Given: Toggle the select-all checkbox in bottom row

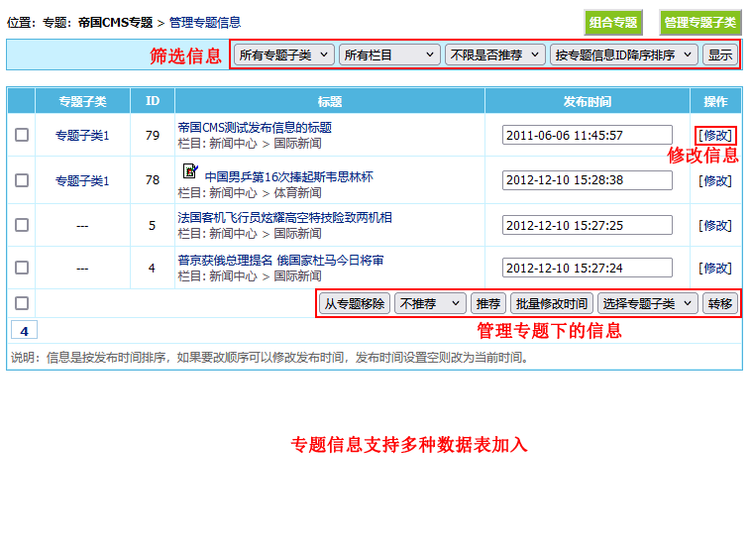Looking at the screenshot, I should (22, 303).
